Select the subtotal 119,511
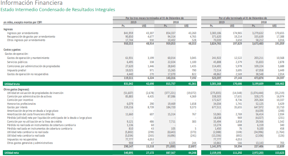Image resolution: width=288 pixels, height=156 pixels. pyautogui.click(x=128, y=78)
